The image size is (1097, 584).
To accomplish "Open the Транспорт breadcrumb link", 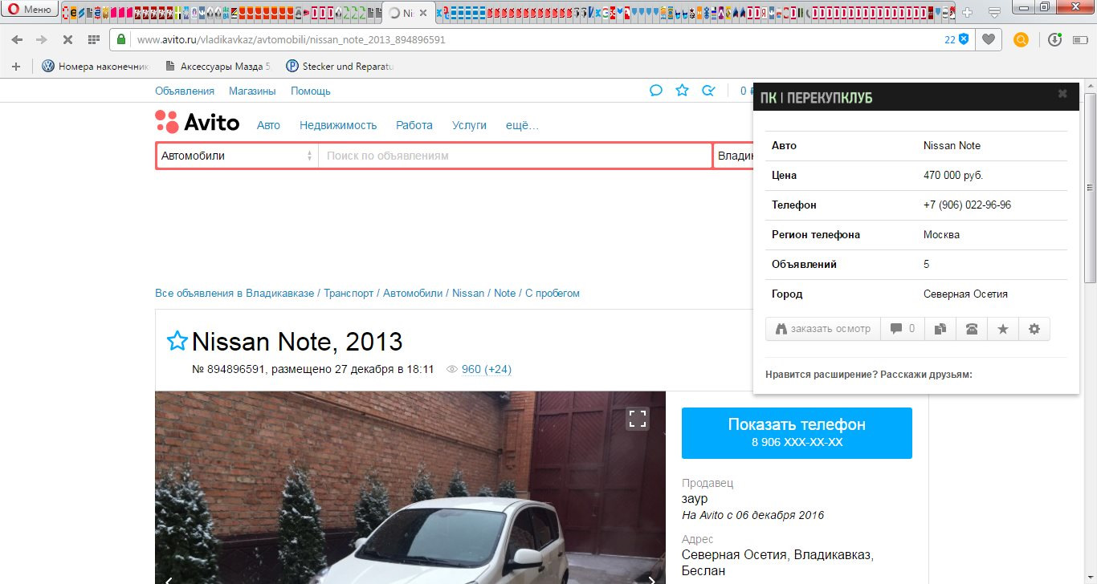I will pyautogui.click(x=349, y=293).
